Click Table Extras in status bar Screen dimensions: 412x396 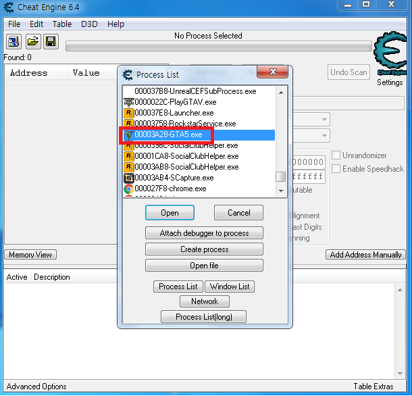tap(373, 387)
